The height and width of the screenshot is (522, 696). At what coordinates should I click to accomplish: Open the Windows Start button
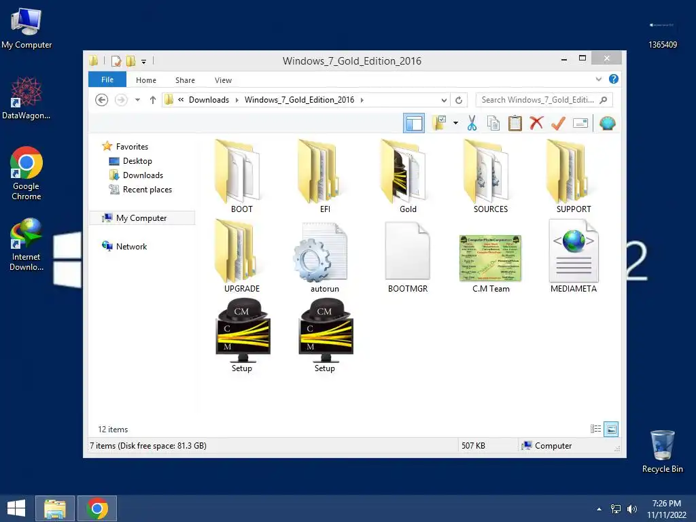(x=16, y=508)
